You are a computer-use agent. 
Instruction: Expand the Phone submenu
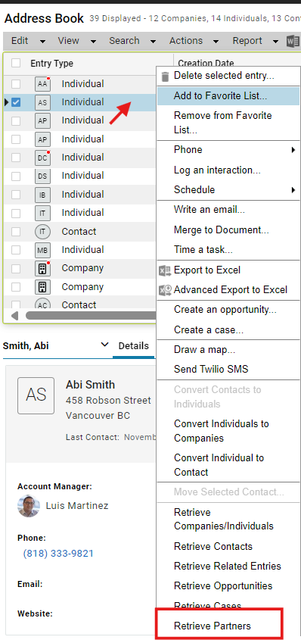[228, 150]
